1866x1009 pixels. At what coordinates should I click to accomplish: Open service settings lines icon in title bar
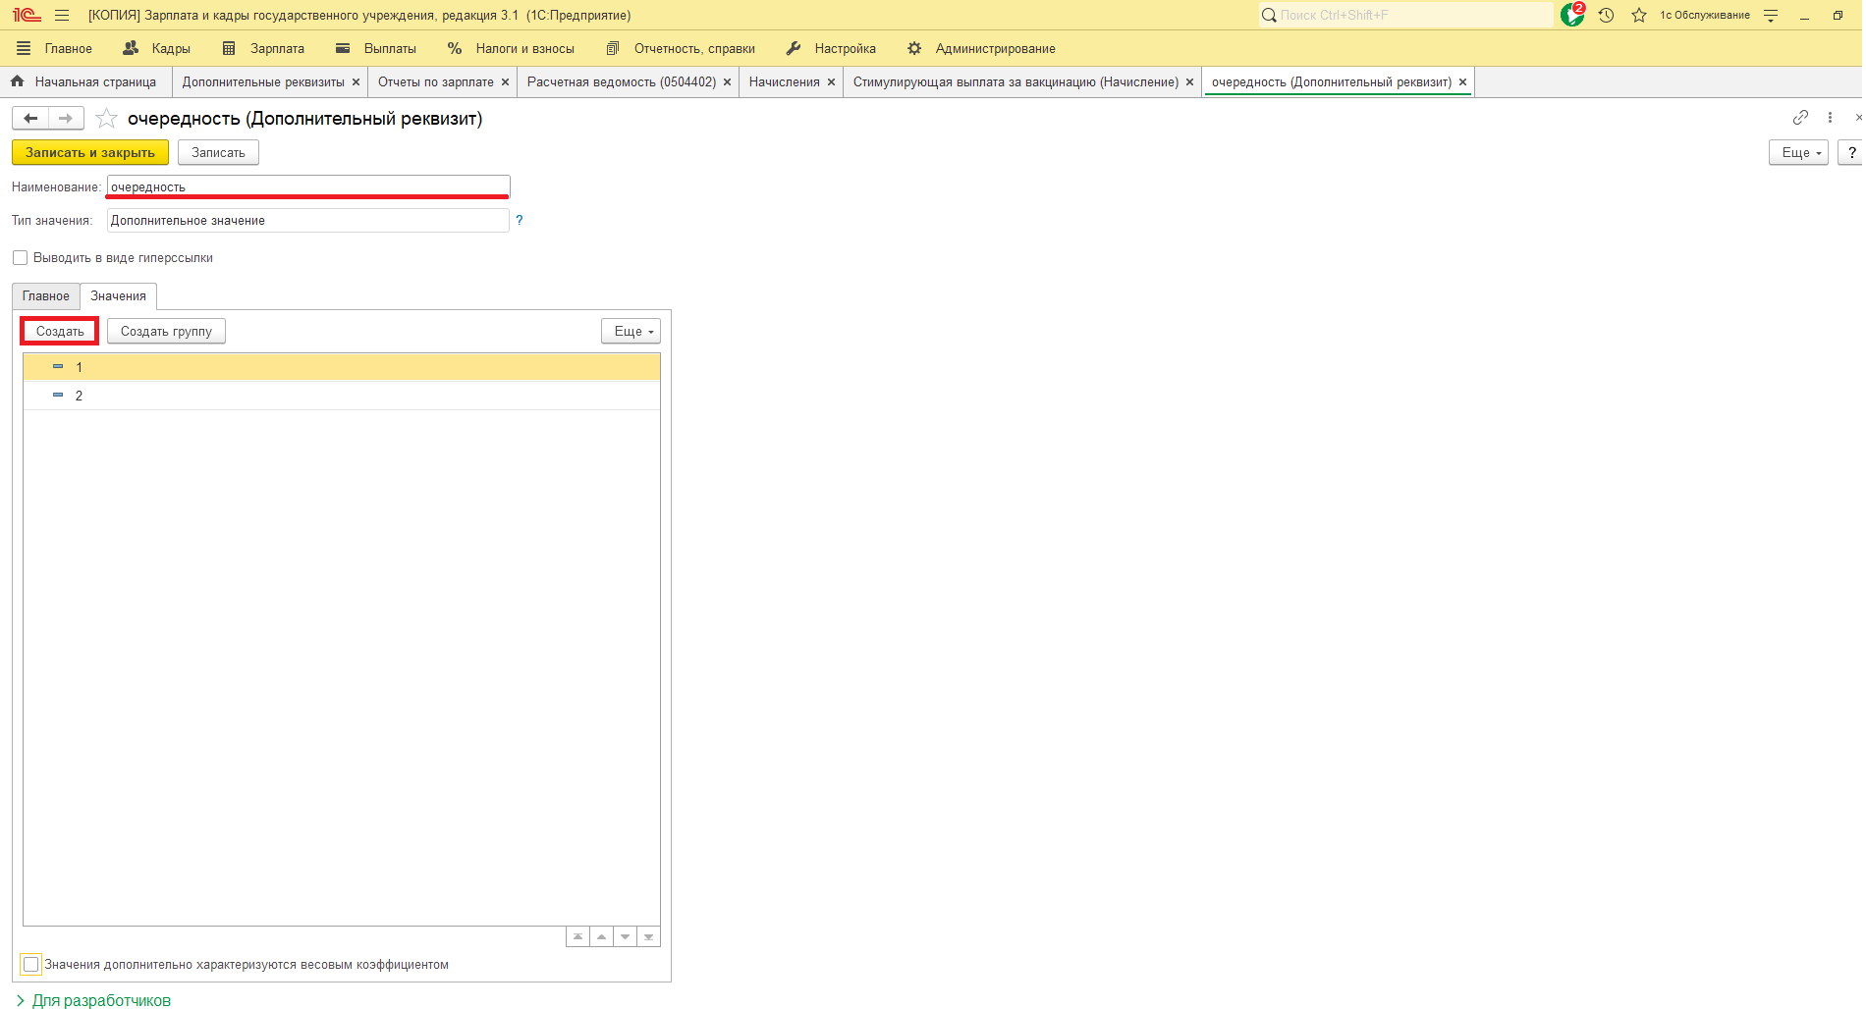pyautogui.click(x=1771, y=15)
